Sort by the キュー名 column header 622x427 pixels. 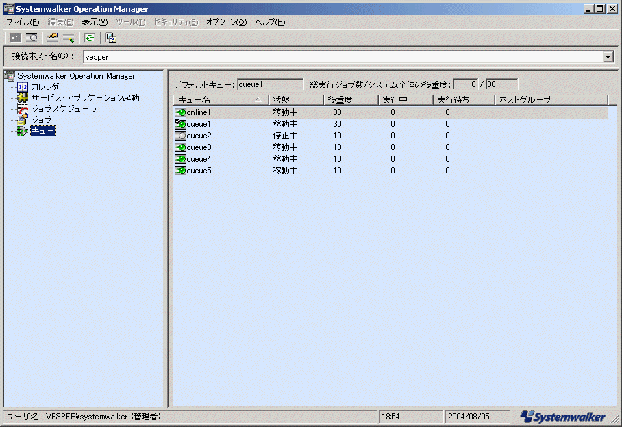pos(221,100)
